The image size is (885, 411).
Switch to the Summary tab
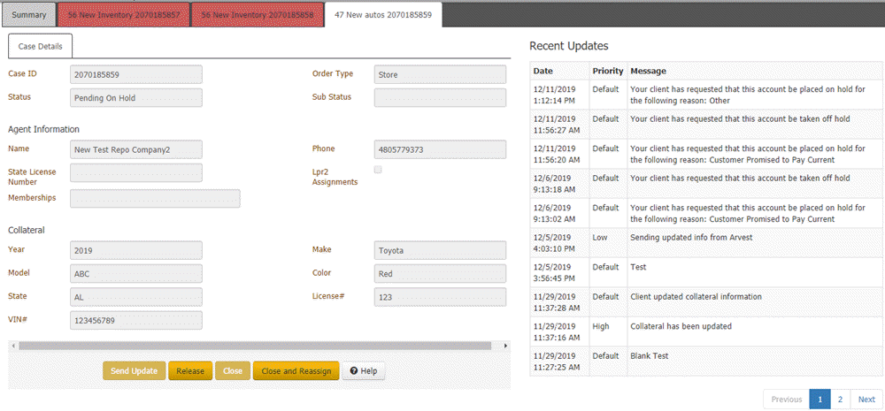point(29,15)
